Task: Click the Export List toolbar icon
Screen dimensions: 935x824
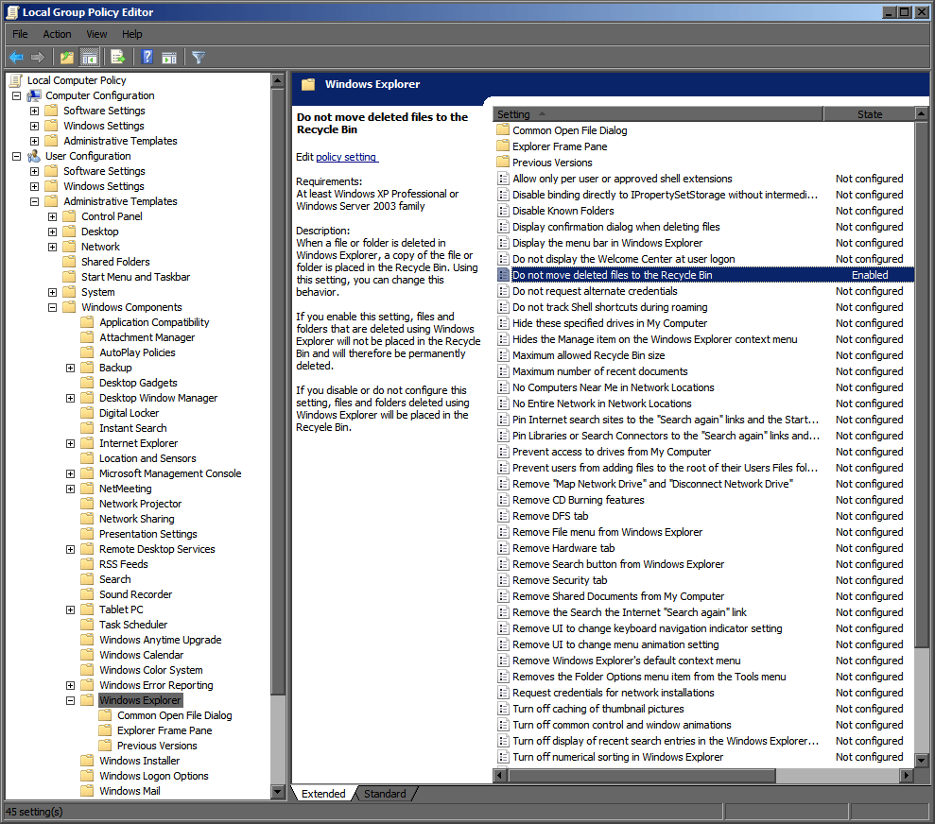Action: coord(118,58)
